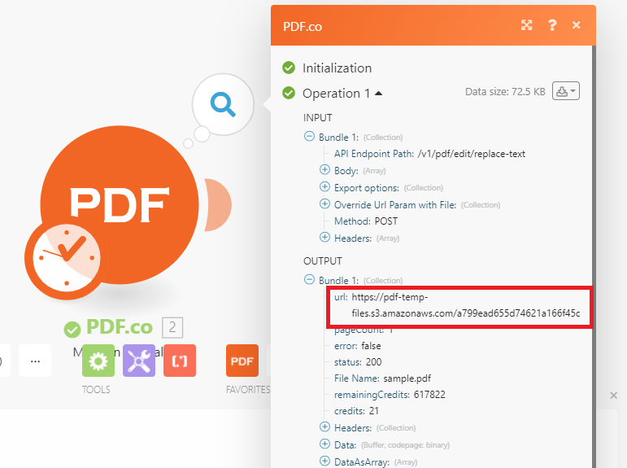Click error: false row
Viewport: 627px width, 468px height.
[x=358, y=346]
